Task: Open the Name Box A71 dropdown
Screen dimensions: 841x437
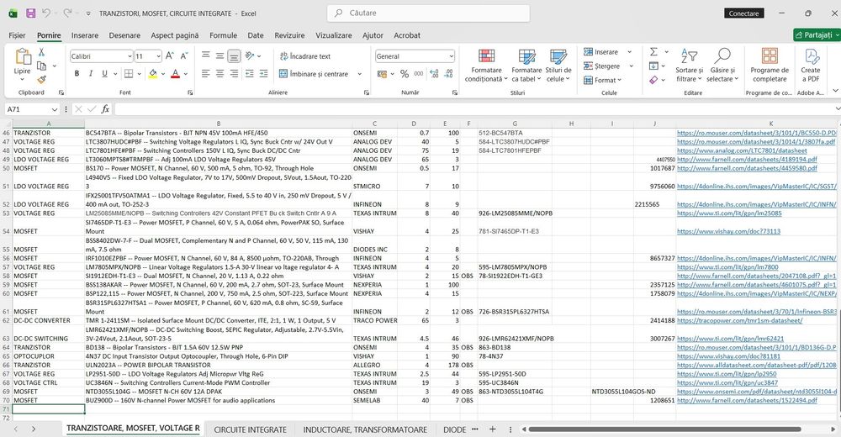Action: [x=54, y=109]
